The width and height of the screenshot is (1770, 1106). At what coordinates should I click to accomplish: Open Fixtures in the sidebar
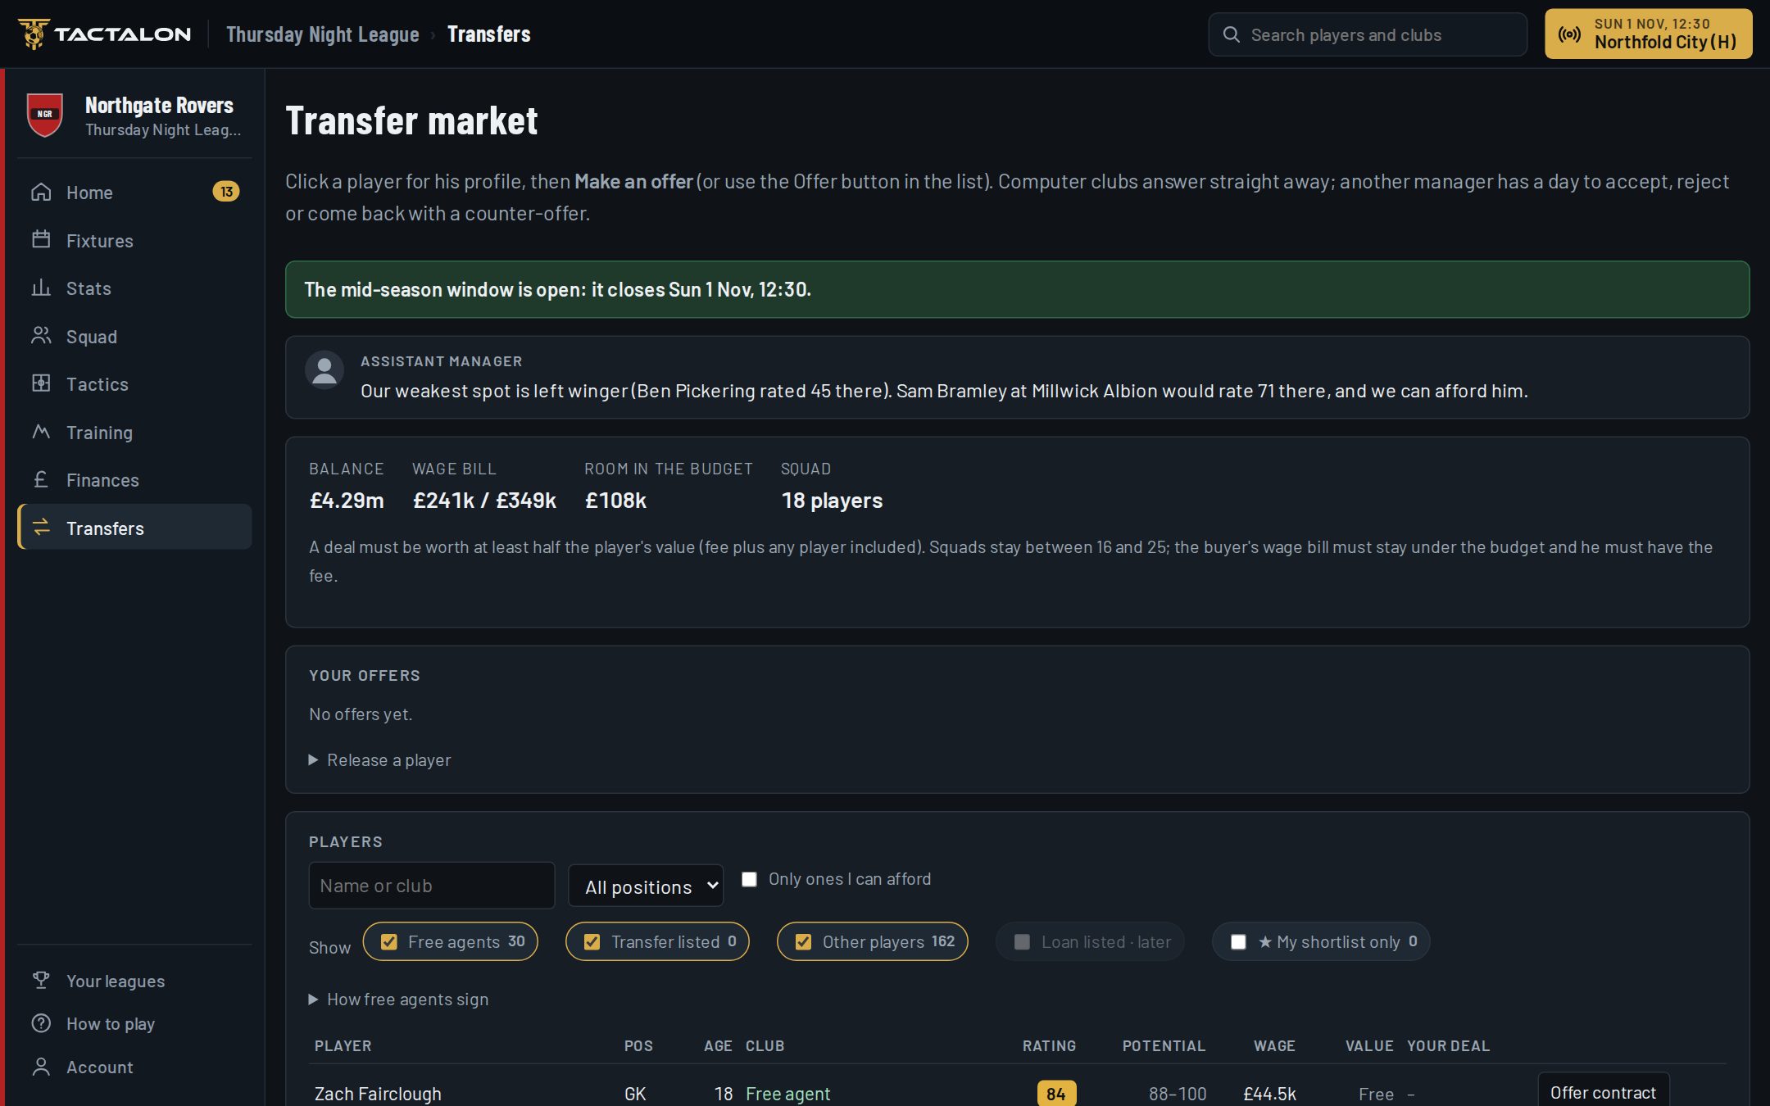click(134, 240)
